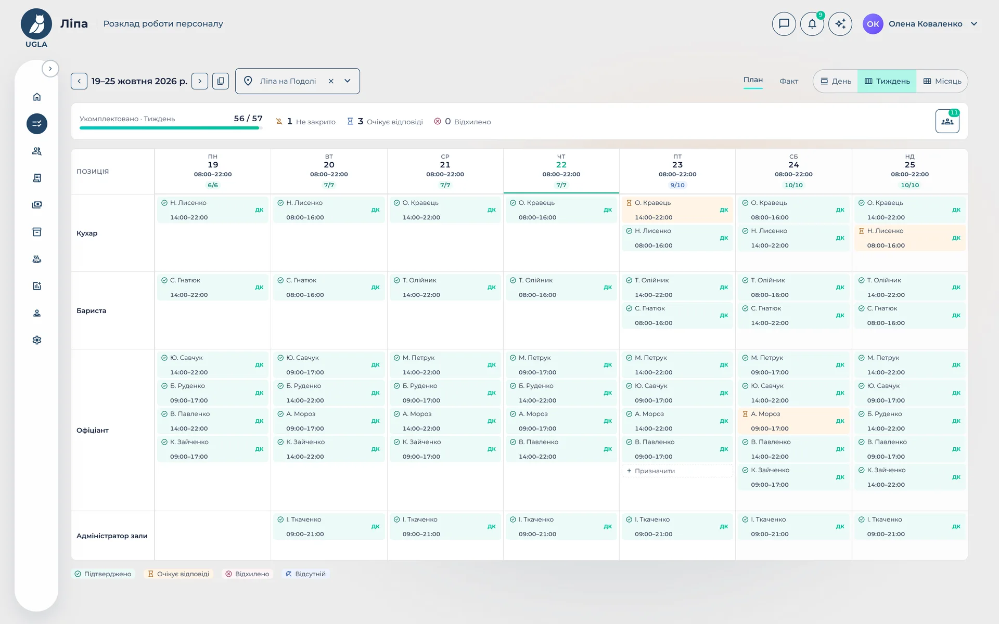Open the Thursday 22 day header
This screenshot has width=999, height=624.
pos(561,171)
